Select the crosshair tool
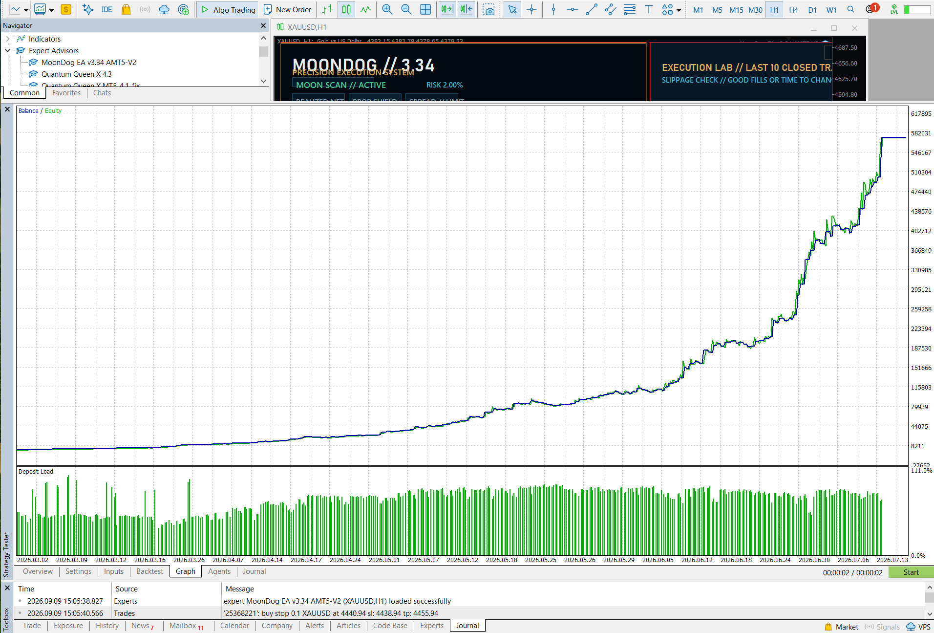Viewport: 934px width, 633px height. [x=531, y=9]
